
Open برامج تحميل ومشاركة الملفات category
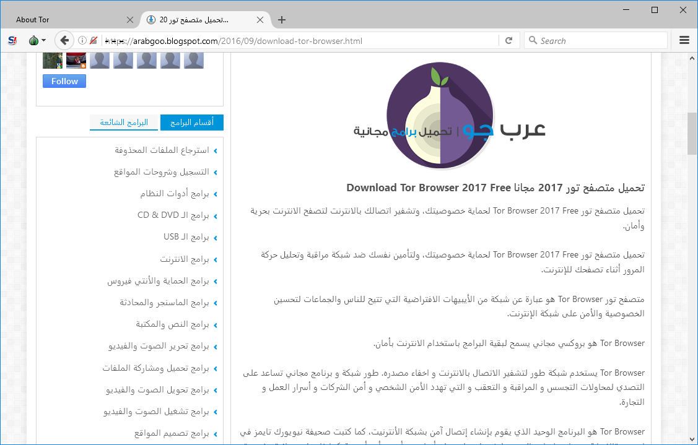coord(156,368)
